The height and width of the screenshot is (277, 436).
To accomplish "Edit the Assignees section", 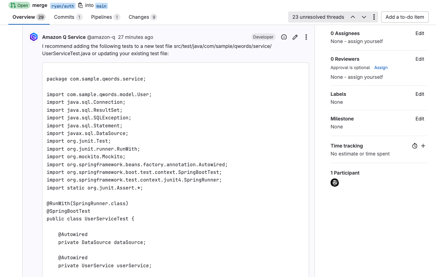I will pyautogui.click(x=420, y=33).
